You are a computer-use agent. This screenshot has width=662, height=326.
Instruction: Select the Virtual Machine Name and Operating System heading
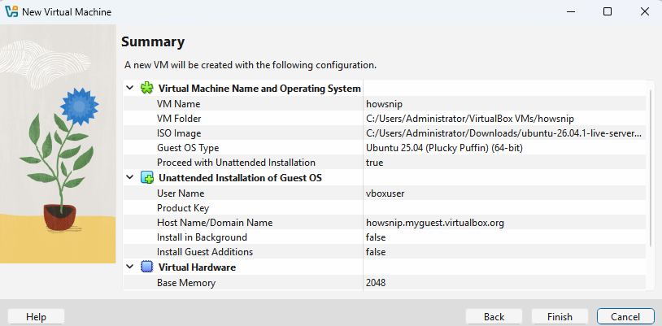pyautogui.click(x=259, y=89)
